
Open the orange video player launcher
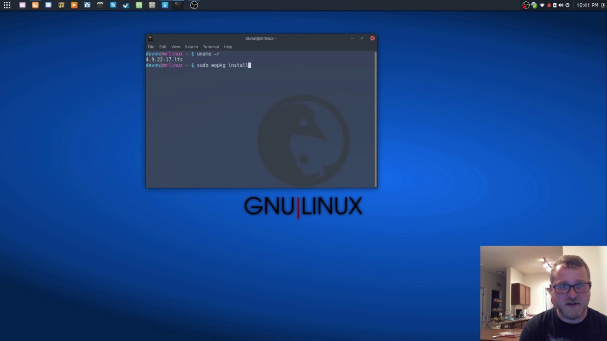tap(74, 5)
